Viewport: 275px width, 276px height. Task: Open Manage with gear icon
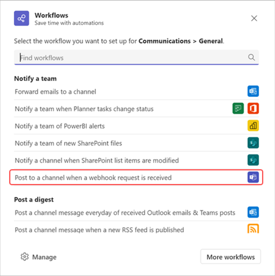39,257
